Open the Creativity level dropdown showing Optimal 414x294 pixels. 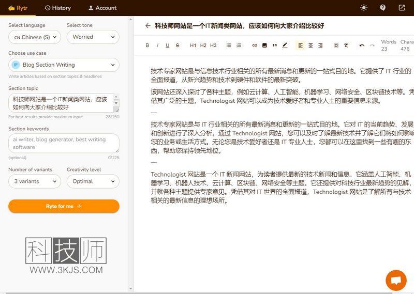[x=93, y=181]
